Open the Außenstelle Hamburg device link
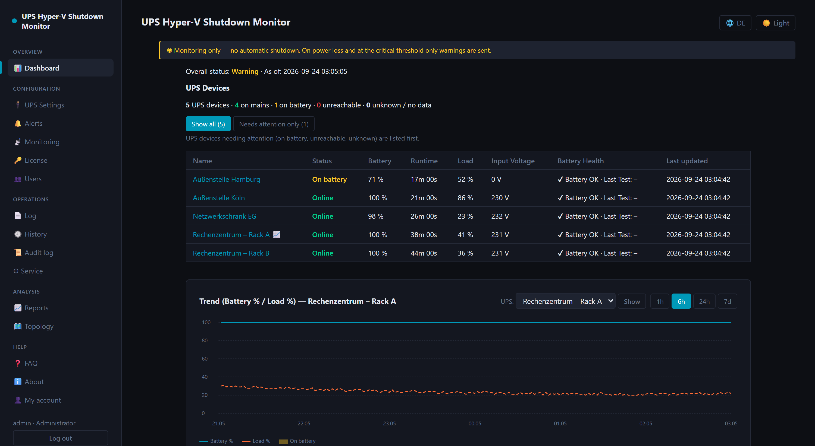 pyautogui.click(x=227, y=179)
